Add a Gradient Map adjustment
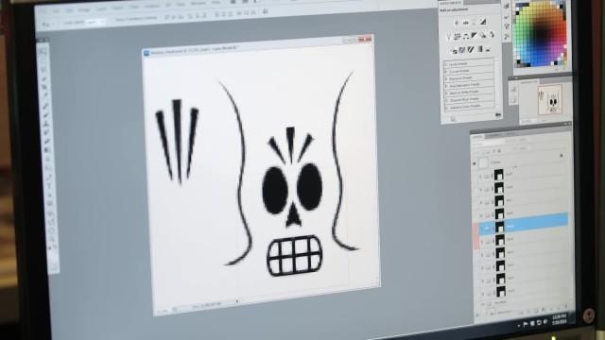Screen dimensions: 605x340 point(479,49)
